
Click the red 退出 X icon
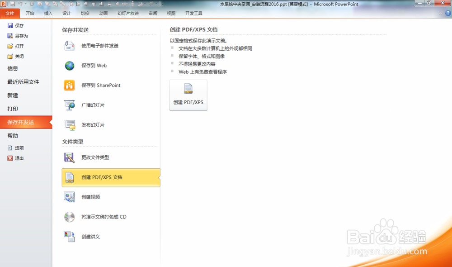(10, 158)
